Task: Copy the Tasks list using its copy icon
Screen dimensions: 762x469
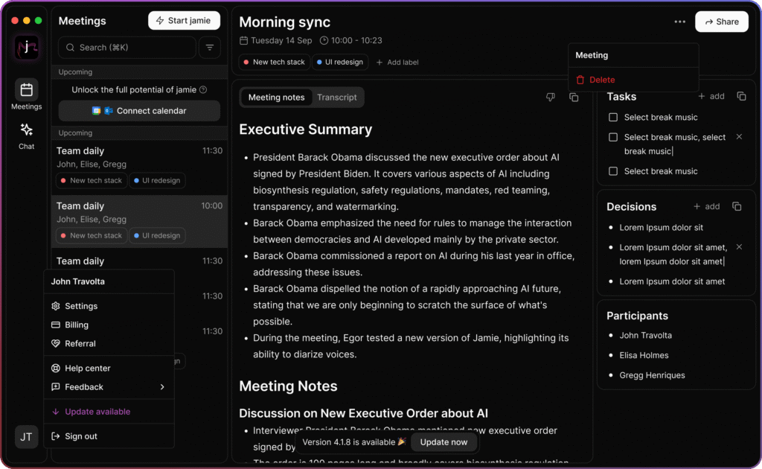Action: (x=741, y=96)
